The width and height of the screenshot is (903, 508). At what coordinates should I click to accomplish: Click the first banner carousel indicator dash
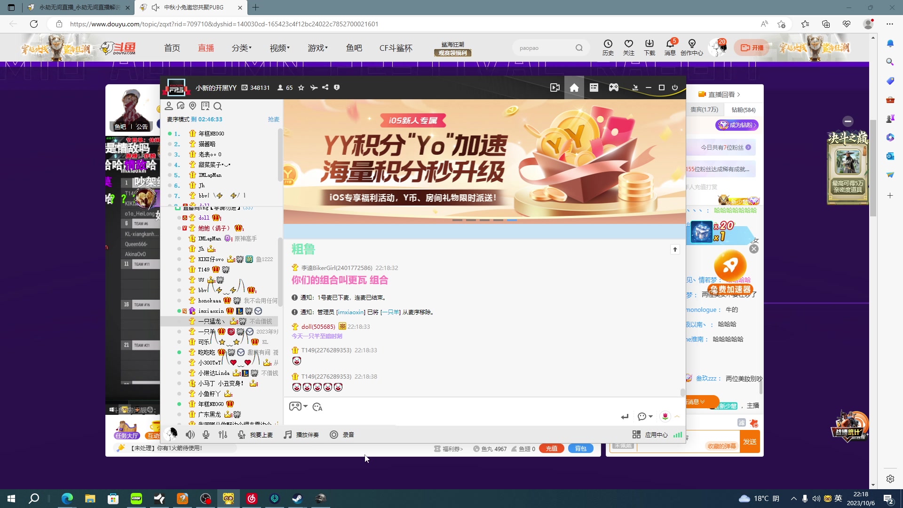coord(457,220)
